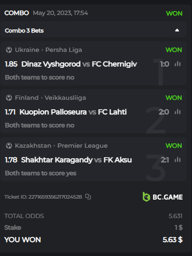The height and width of the screenshot is (256, 192).
Task: Open the Persha Liga league link
Action: point(64,50)
